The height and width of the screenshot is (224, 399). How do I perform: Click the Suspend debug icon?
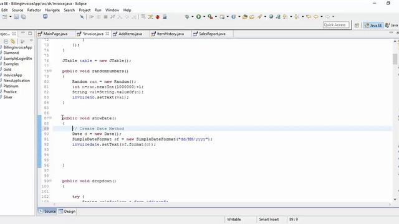(99, 17)
